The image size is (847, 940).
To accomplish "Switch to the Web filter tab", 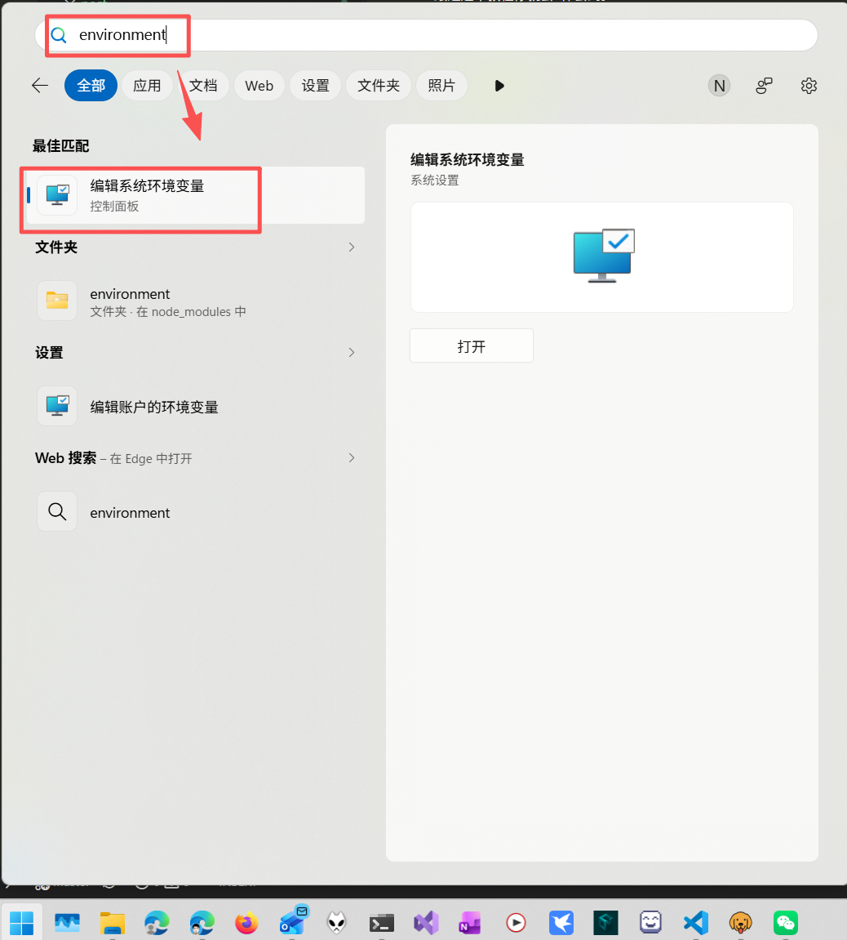I will 259,86.
